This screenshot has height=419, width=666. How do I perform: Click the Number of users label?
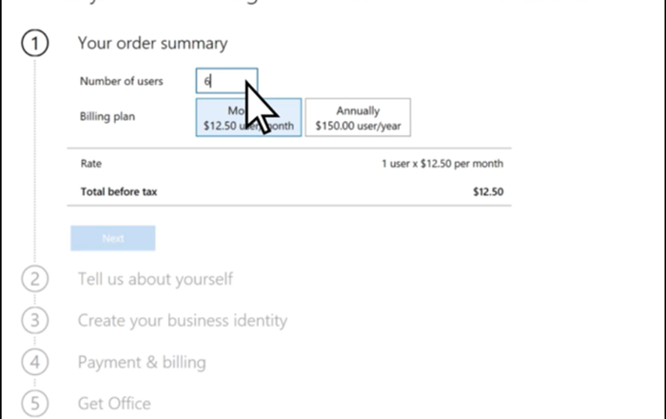(121, 81)
